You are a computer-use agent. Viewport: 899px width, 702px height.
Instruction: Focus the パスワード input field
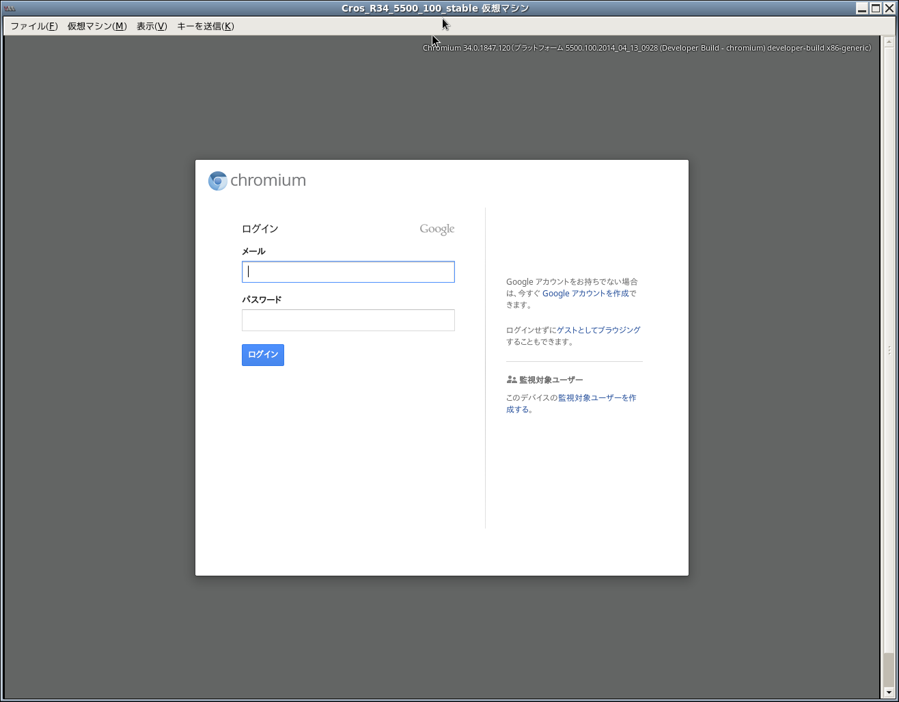pyautogui.click(x=348, y=320)
